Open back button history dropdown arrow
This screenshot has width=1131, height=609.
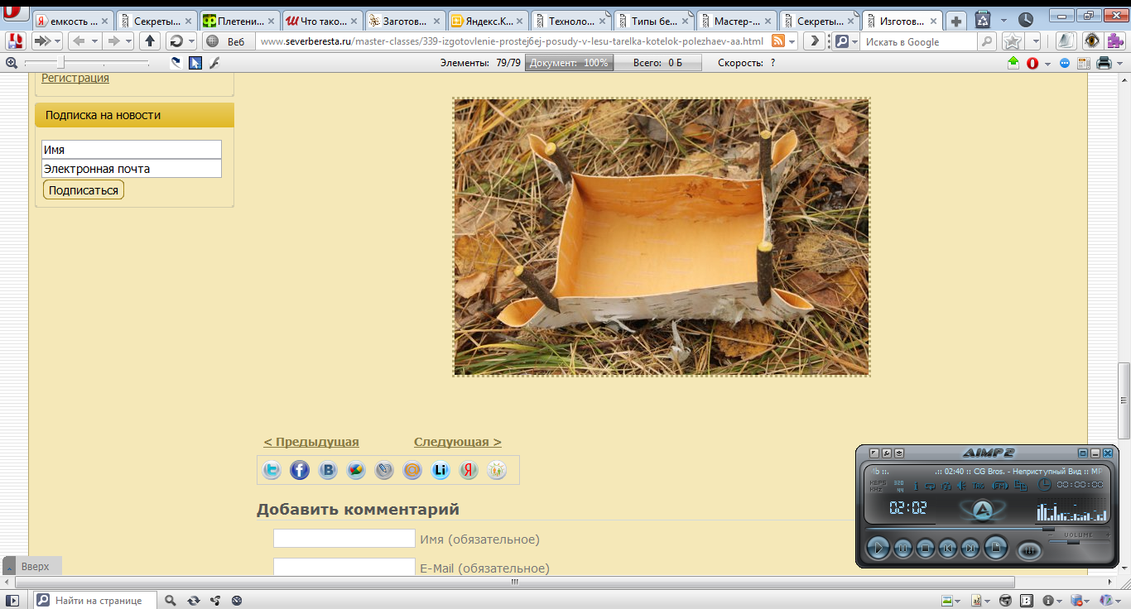(x=94, y=41)
